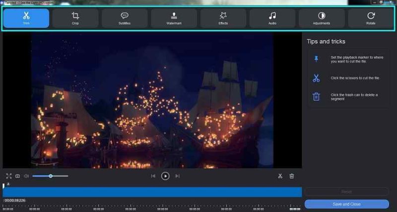Click the Save and Close button
The width and height of the screenshot is (397, 212).
point(346,204)
